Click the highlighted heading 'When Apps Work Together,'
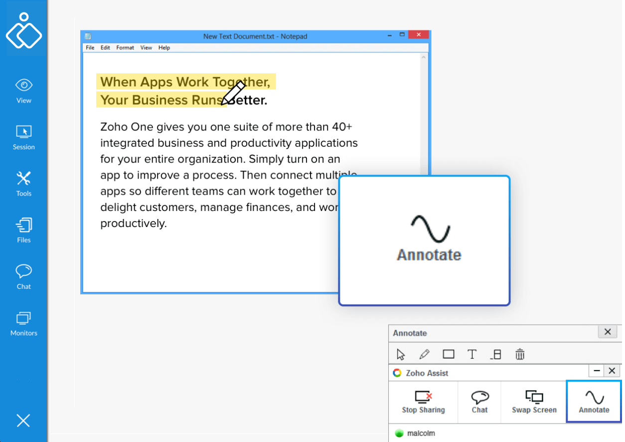Viewport: 625px width, 442px height. click(x=185, y=82)
